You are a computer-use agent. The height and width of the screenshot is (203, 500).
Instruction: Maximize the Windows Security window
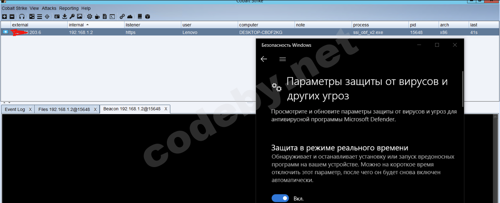pos(437,45)
